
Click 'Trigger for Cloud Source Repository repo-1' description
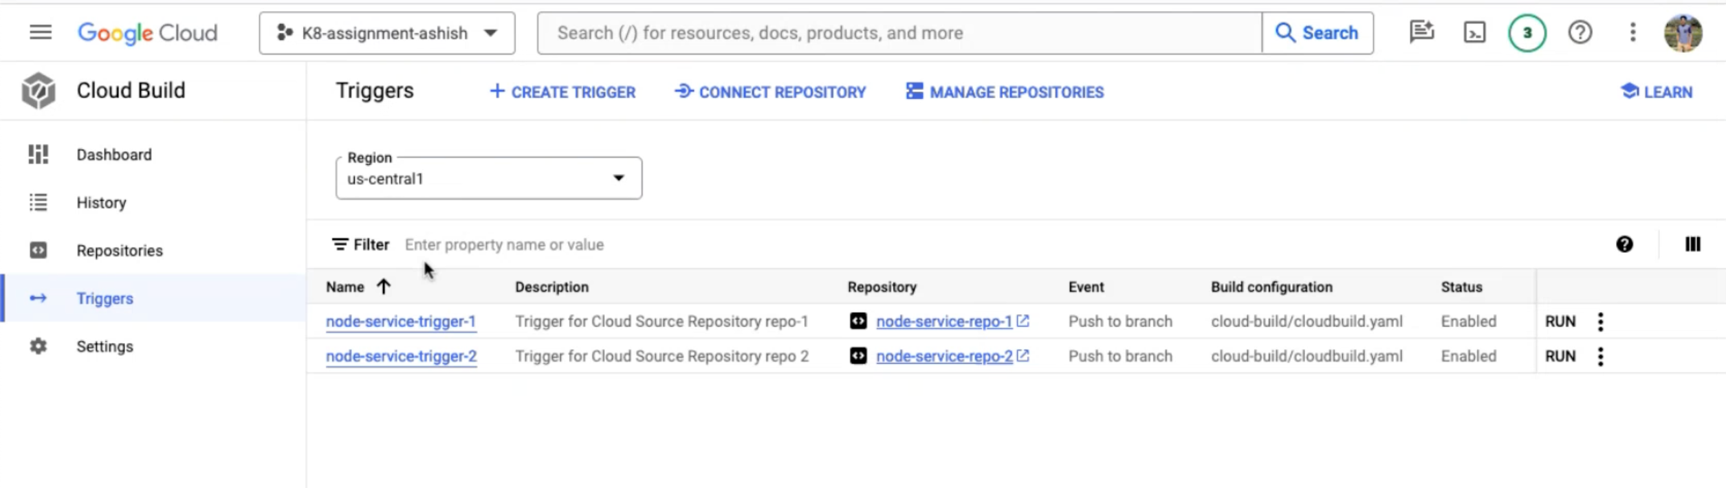pyautogui.click(x=662, y=322)
